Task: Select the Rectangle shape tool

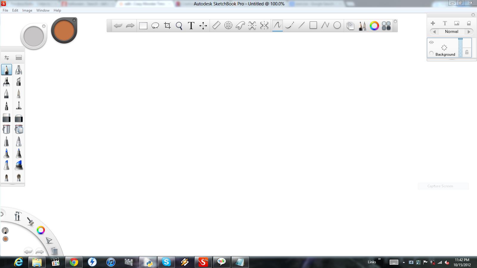Action: coord(313,25)
